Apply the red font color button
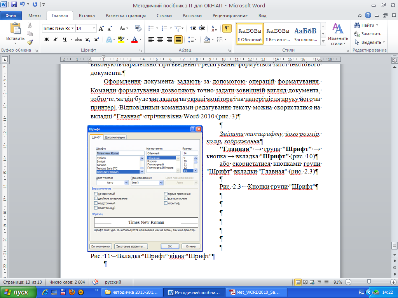Viewport: 398px width, 298px height. click(x=135, y=40)
